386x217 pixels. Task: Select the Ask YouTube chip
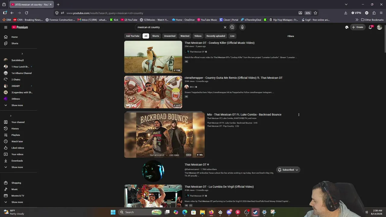tap(133, 36)
